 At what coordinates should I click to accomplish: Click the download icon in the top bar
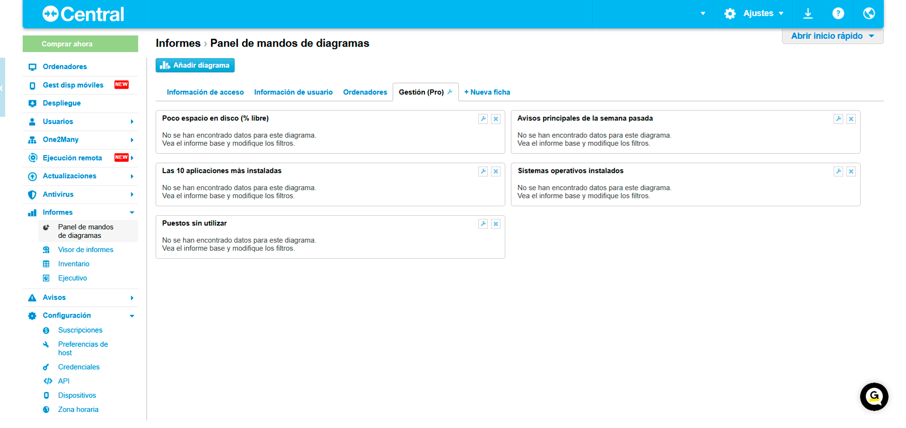[x=808, y=14]
